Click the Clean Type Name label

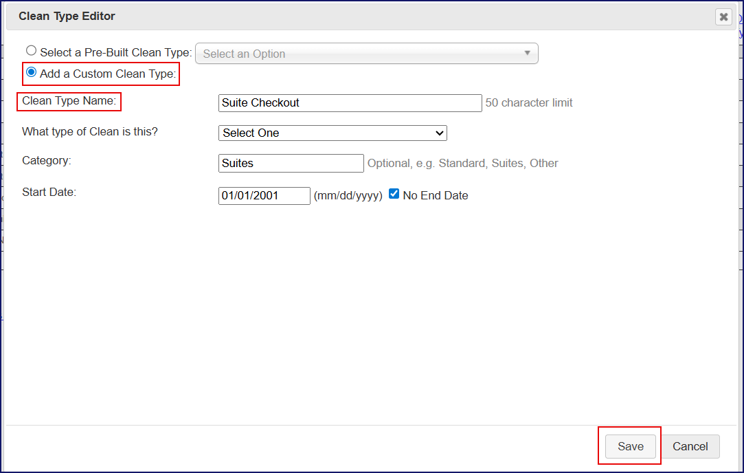point(69,101)
